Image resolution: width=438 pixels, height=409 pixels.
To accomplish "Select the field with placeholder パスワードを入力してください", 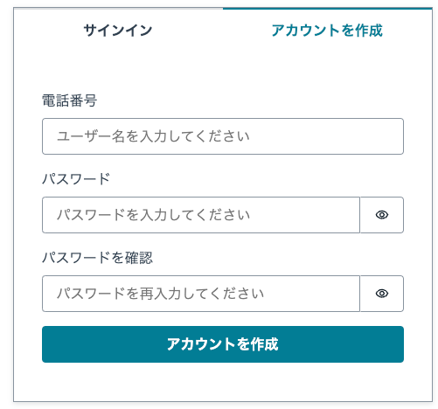I will (201, 215).
